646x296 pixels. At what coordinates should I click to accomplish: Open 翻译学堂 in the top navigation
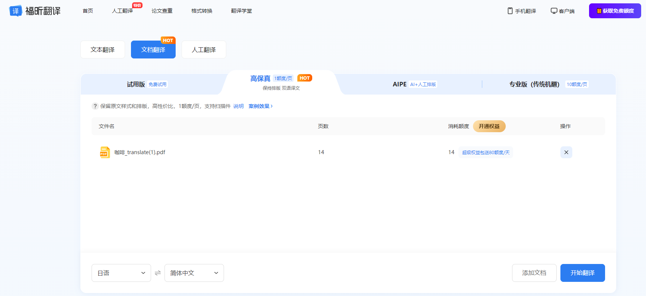[242, 11]
